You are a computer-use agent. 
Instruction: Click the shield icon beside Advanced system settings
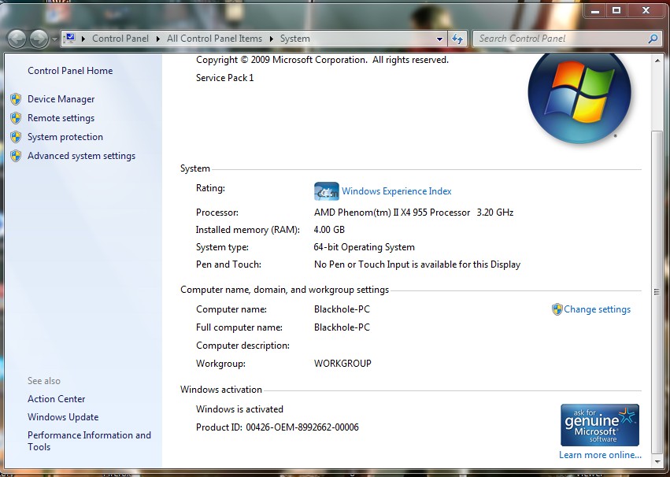pos(16,156)
